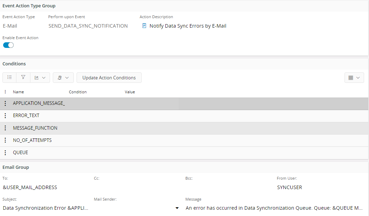The height and width of the screenshot is (216, 369).
Task: Open row menu for ERROR_TEXT row
Action: coord(5,116)
